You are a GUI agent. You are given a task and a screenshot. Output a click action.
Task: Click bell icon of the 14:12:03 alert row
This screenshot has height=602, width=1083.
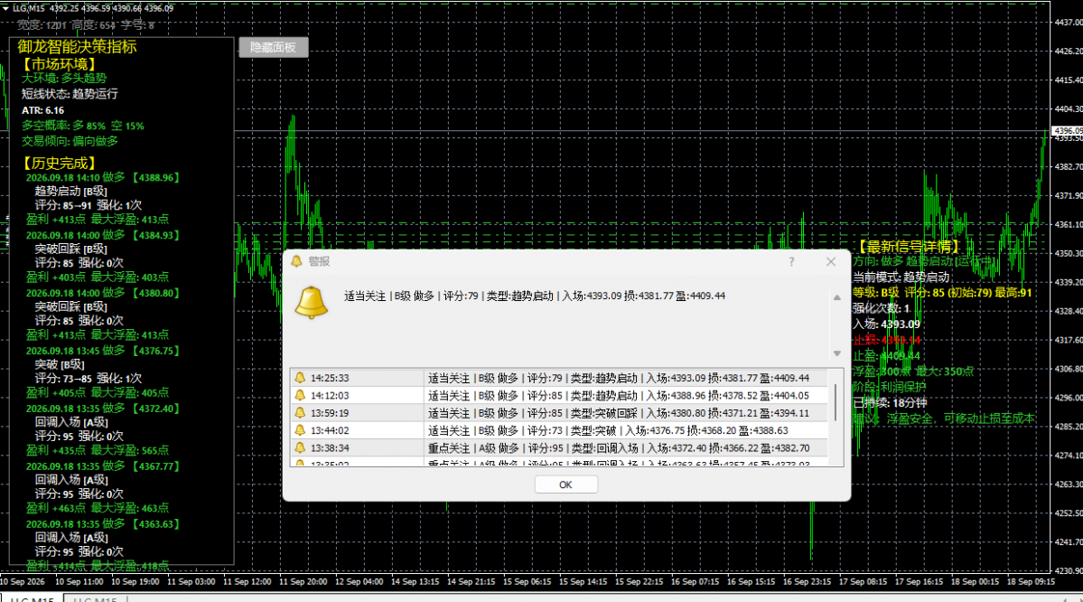[x=300, y=395]
